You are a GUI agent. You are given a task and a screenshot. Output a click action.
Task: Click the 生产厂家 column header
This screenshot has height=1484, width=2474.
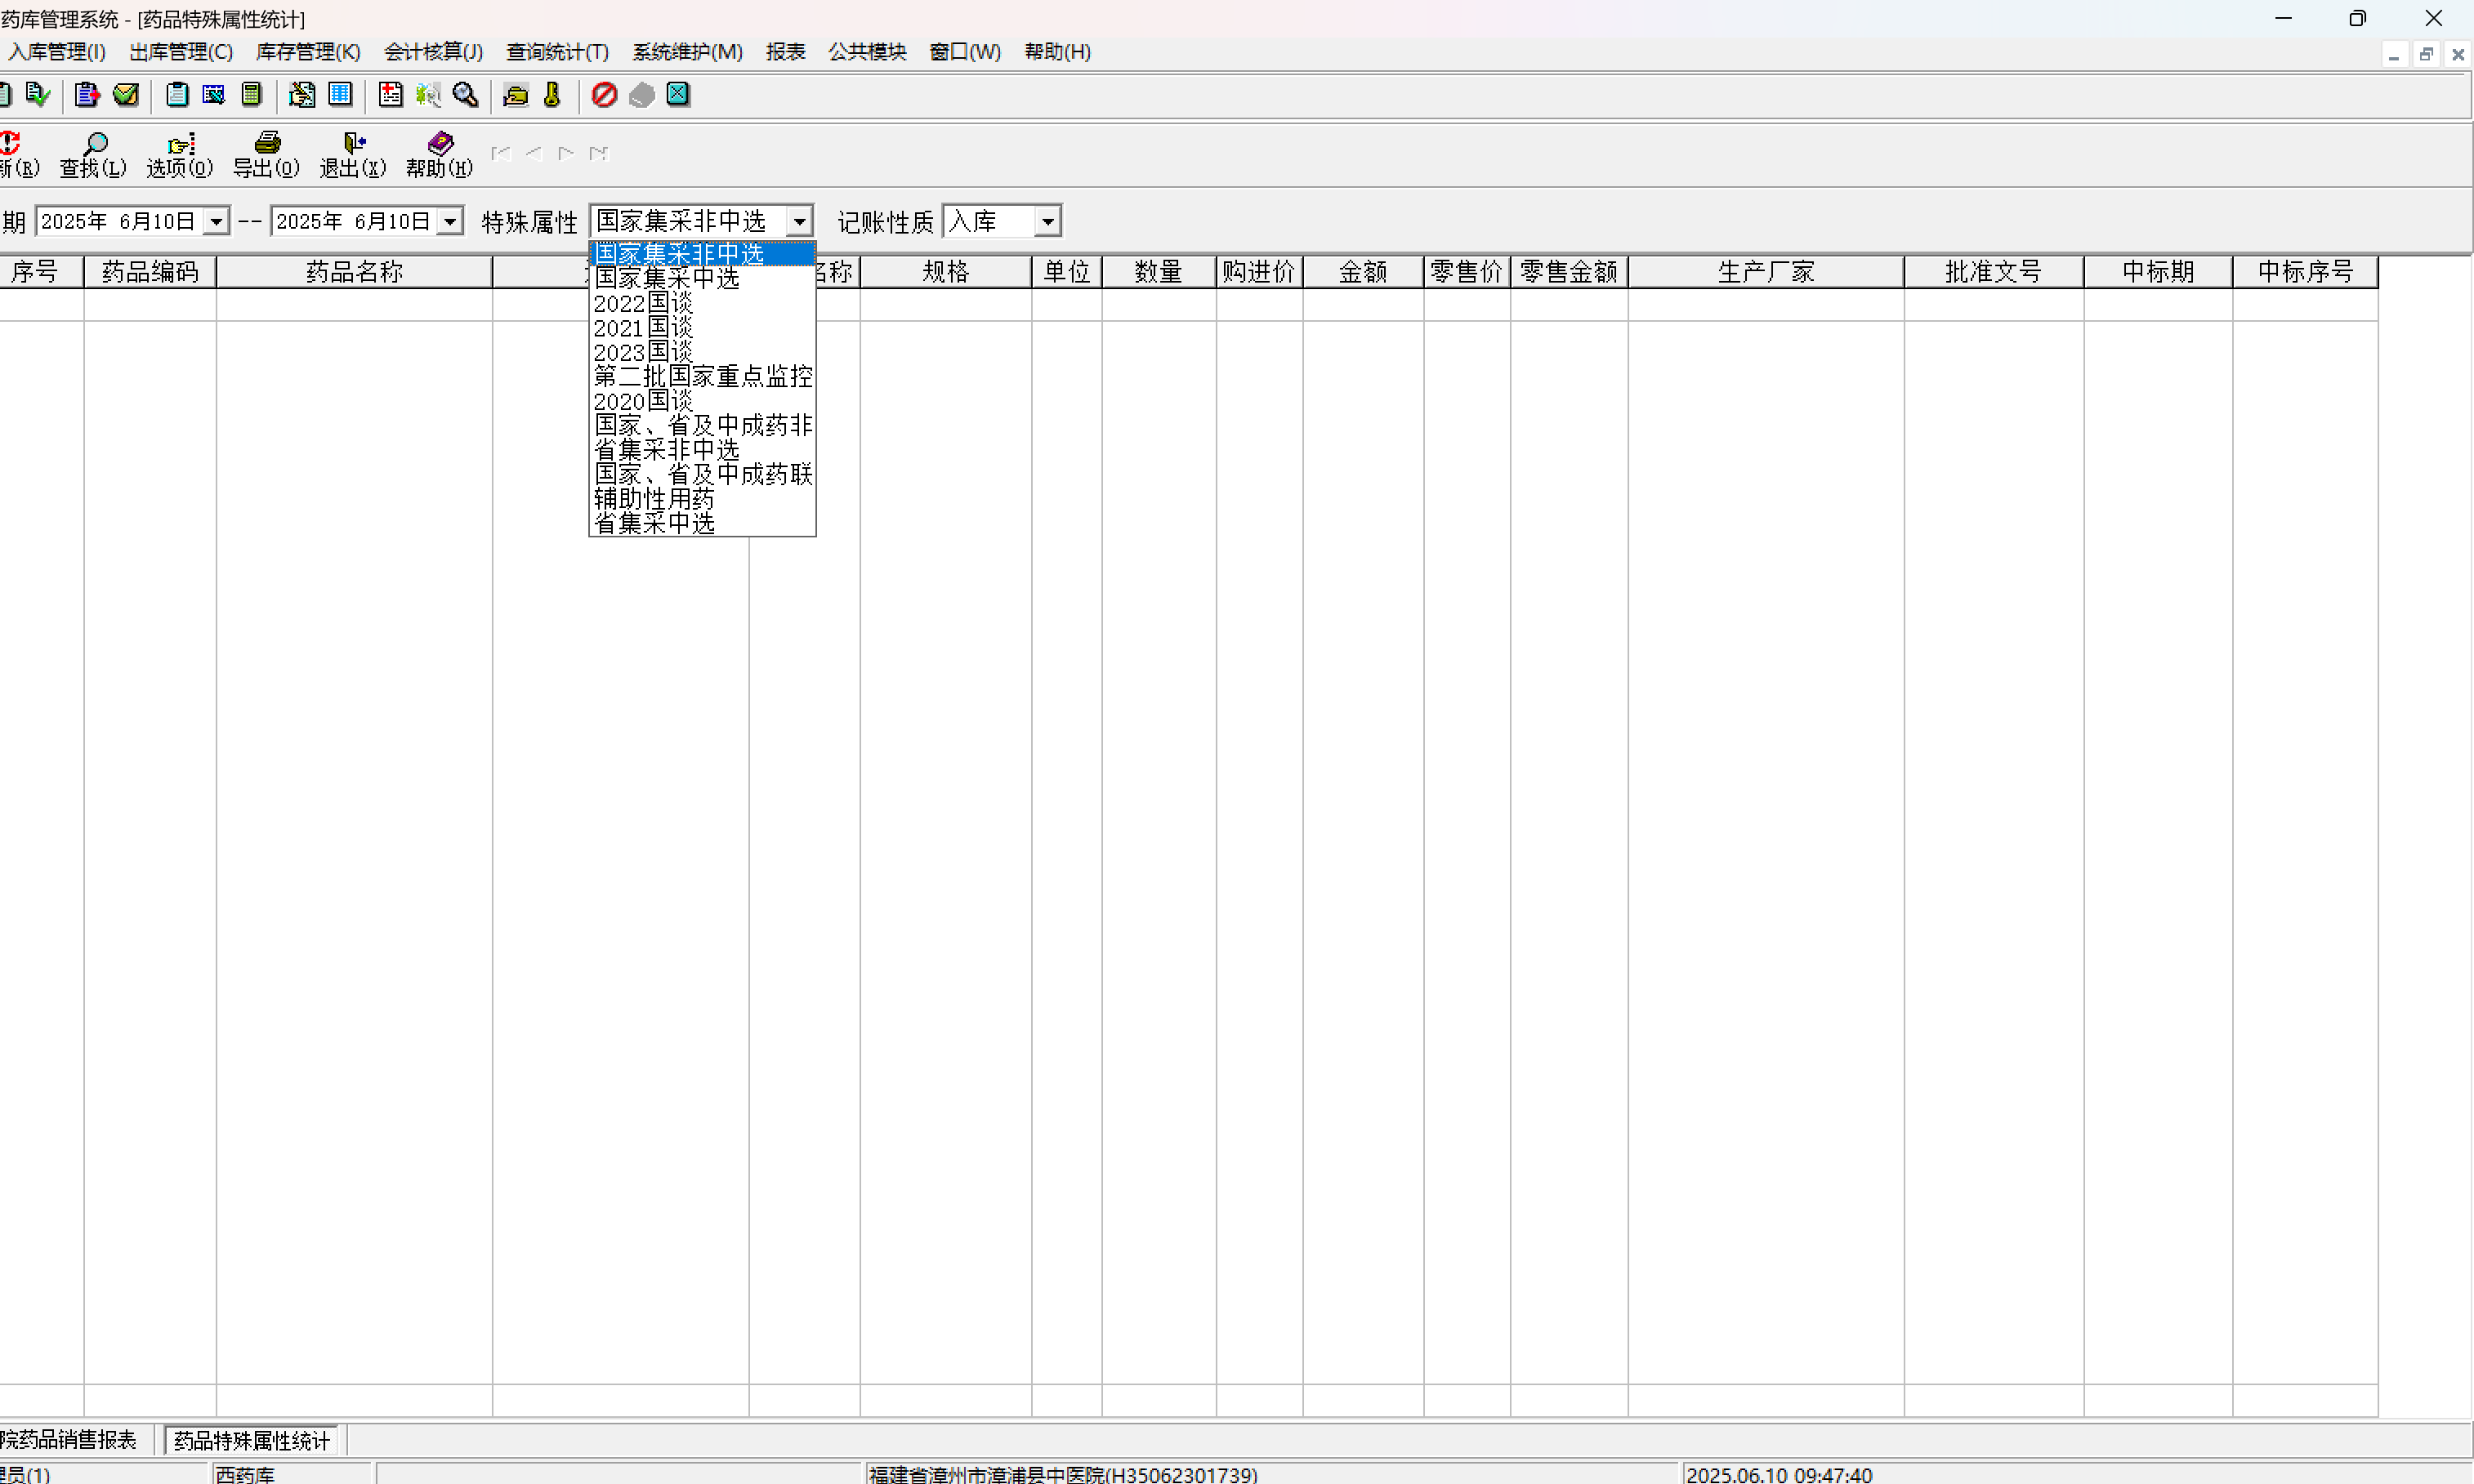[x=1765, y=272]
